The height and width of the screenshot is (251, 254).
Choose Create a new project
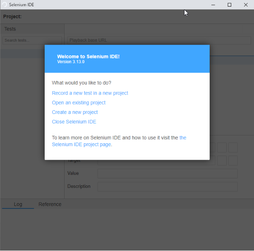pos(75,112)
